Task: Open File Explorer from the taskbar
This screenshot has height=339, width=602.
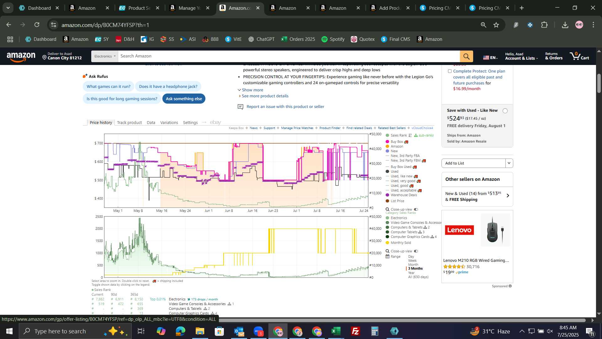Action: 200,331
